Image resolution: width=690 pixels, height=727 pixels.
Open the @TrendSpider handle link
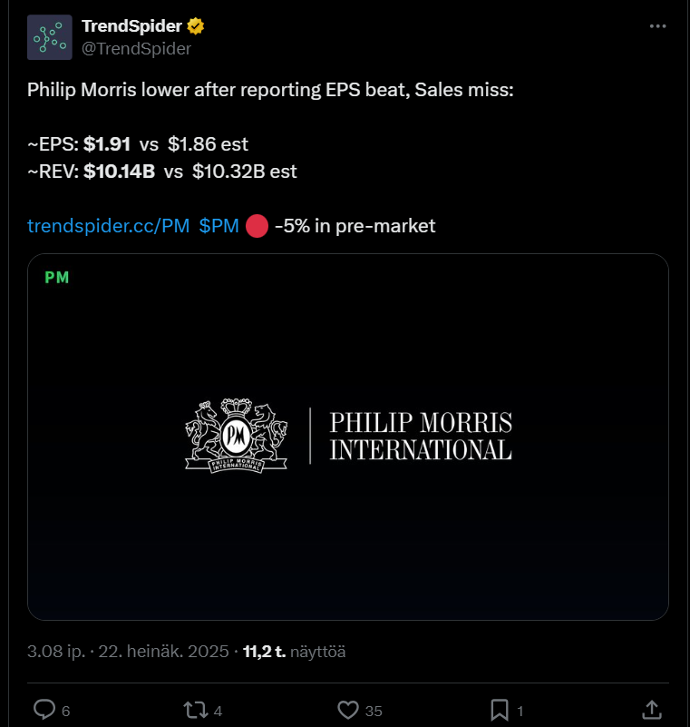tap(136, 49)
